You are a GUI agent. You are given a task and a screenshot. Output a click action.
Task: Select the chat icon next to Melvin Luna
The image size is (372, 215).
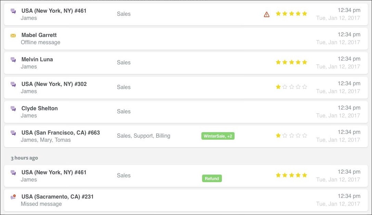coord(13,60)
